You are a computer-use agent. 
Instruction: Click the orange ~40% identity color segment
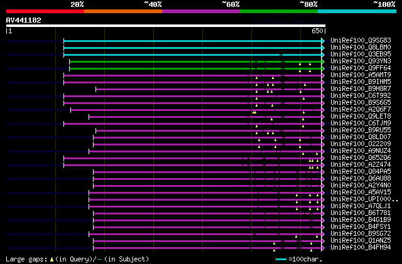[x=123, y=11]
